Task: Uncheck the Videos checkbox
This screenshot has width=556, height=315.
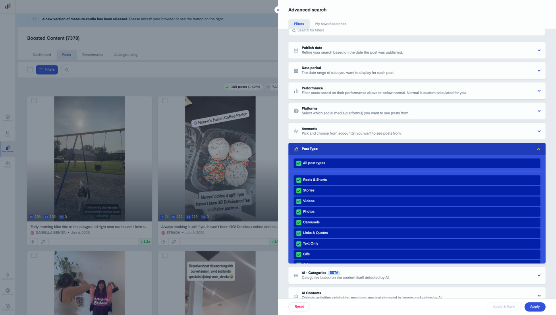Action: click(x=299, y=201)
